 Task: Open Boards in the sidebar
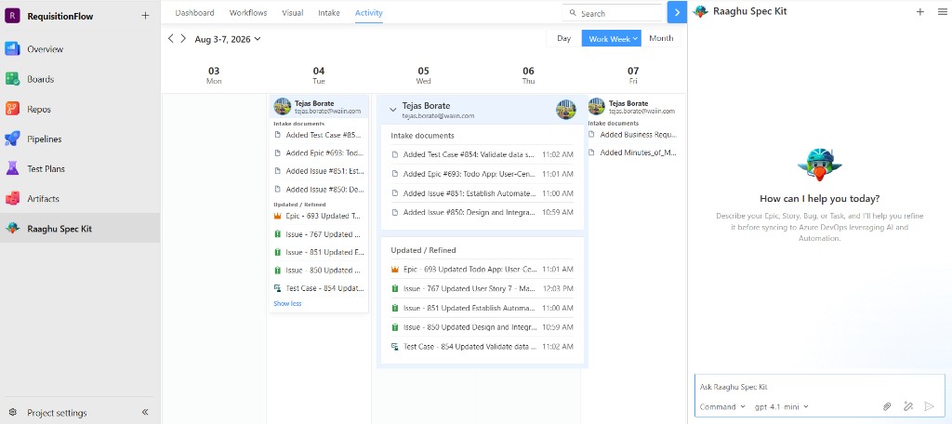point(80,79)
